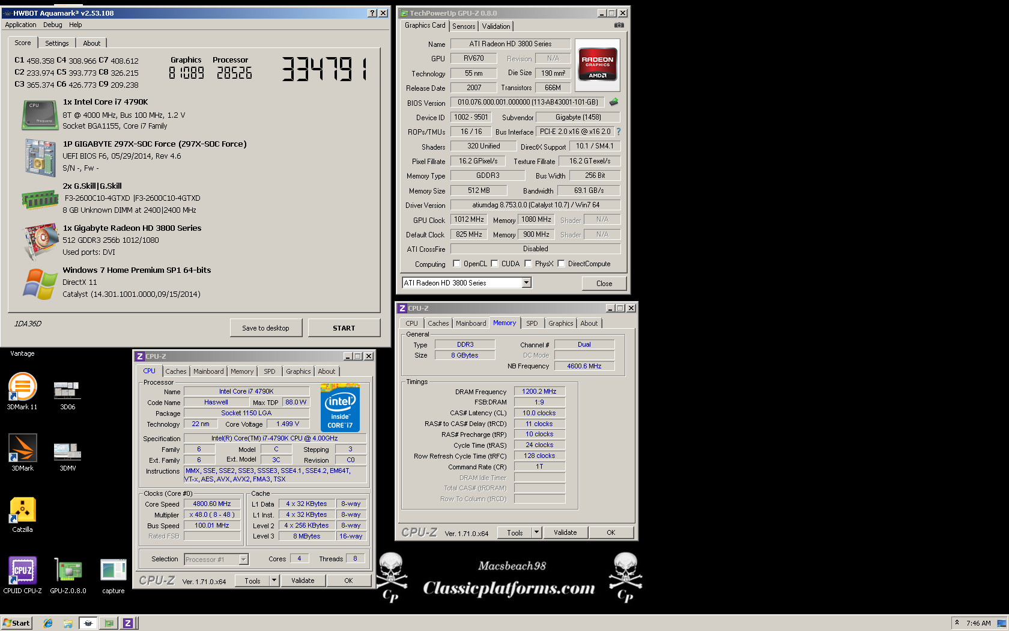The height and width of the screenshot is (631, 1009).
Task: Click Save to desktop button
Action: click(x=265, y=328)
